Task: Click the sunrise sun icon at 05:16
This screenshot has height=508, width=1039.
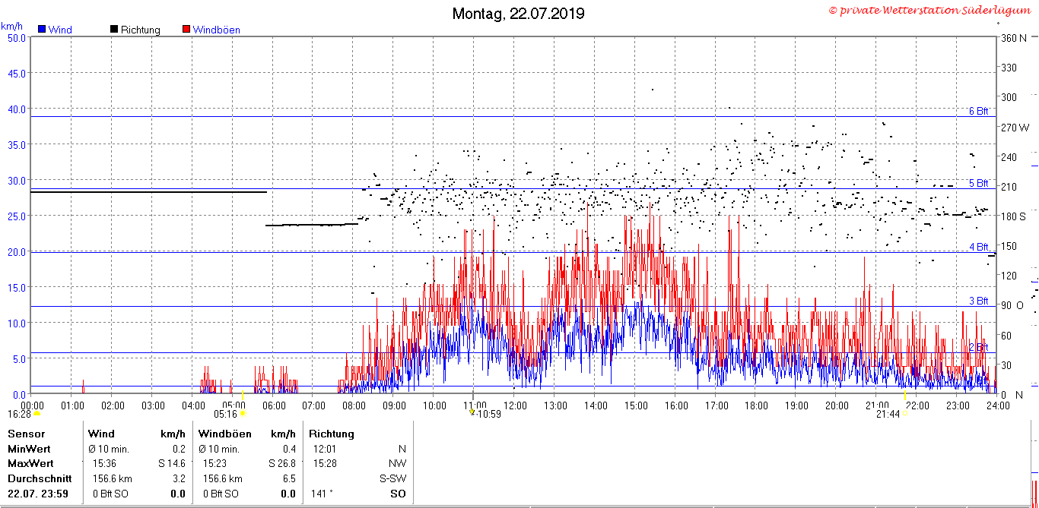Action: click(243, 414)
